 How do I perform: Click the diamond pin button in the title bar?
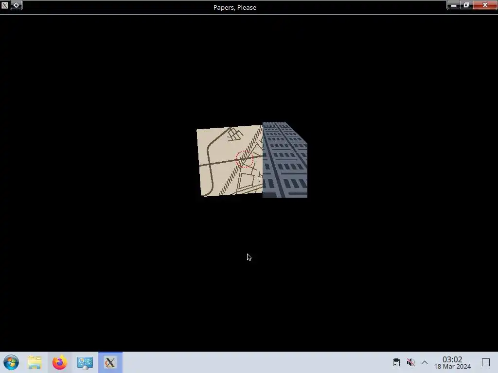click(x=16, y=5)
